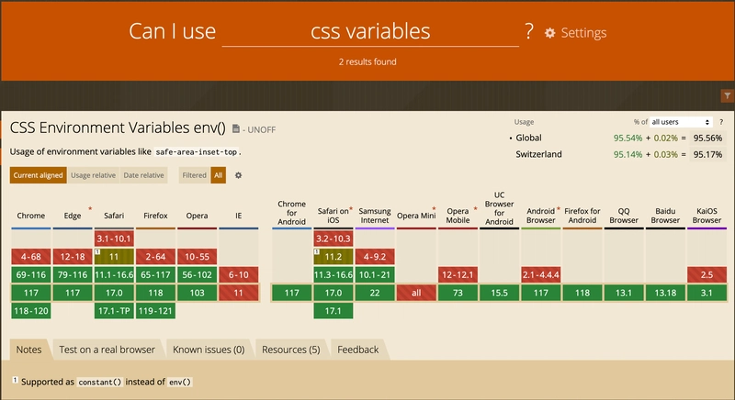Click the Opera Mini column header

pyautogui.click(x=416, y=216)
